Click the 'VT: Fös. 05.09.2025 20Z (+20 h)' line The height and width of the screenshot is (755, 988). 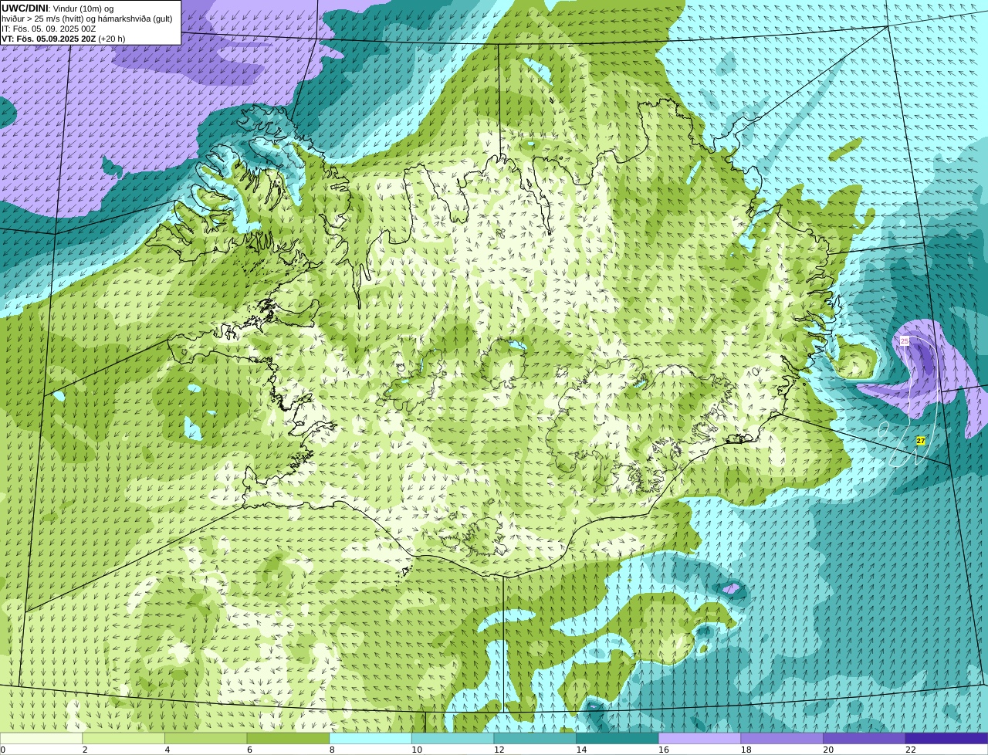click(x=63, y=39)
